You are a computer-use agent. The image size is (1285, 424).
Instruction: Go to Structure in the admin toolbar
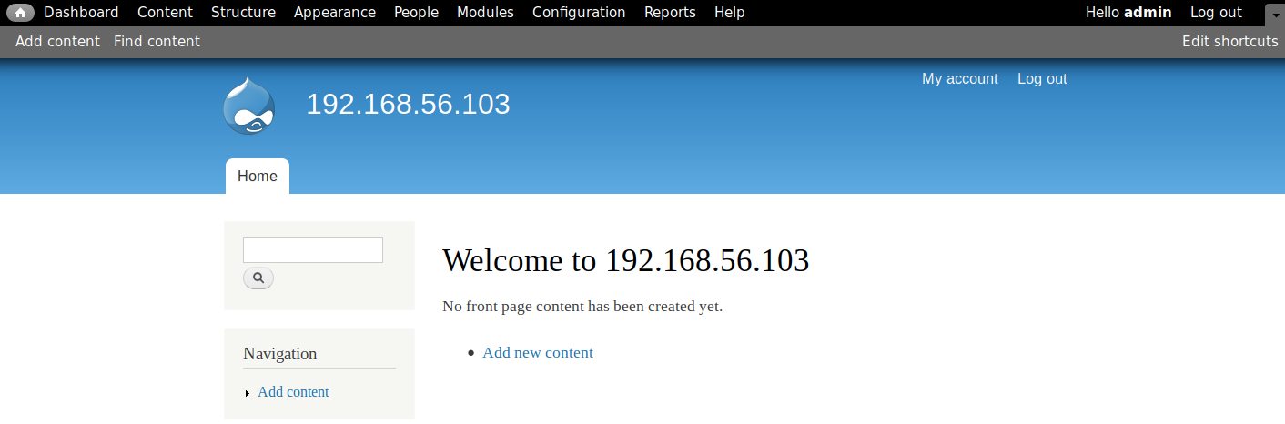(x=243, y=13)
